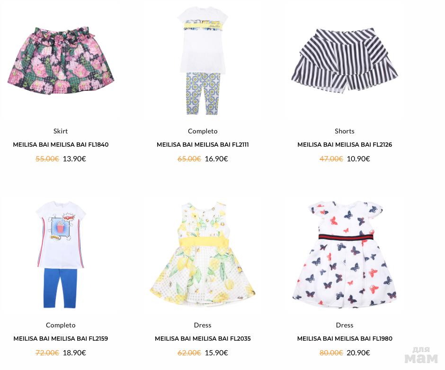This screenshot has width=445, height=370.
Task: Click the 13.90€ sale price
Action: 74,159
